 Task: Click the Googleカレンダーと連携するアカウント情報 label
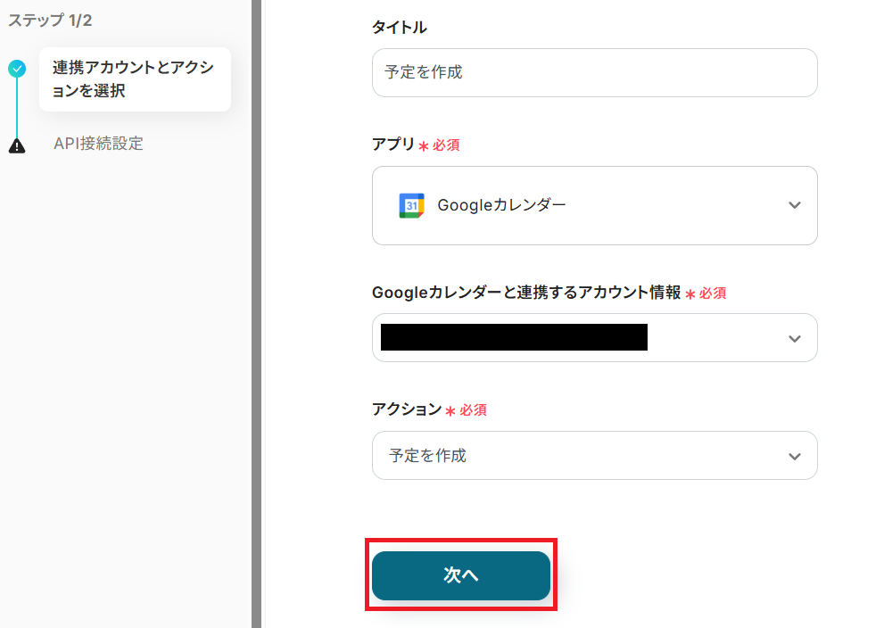click(526, 293)
